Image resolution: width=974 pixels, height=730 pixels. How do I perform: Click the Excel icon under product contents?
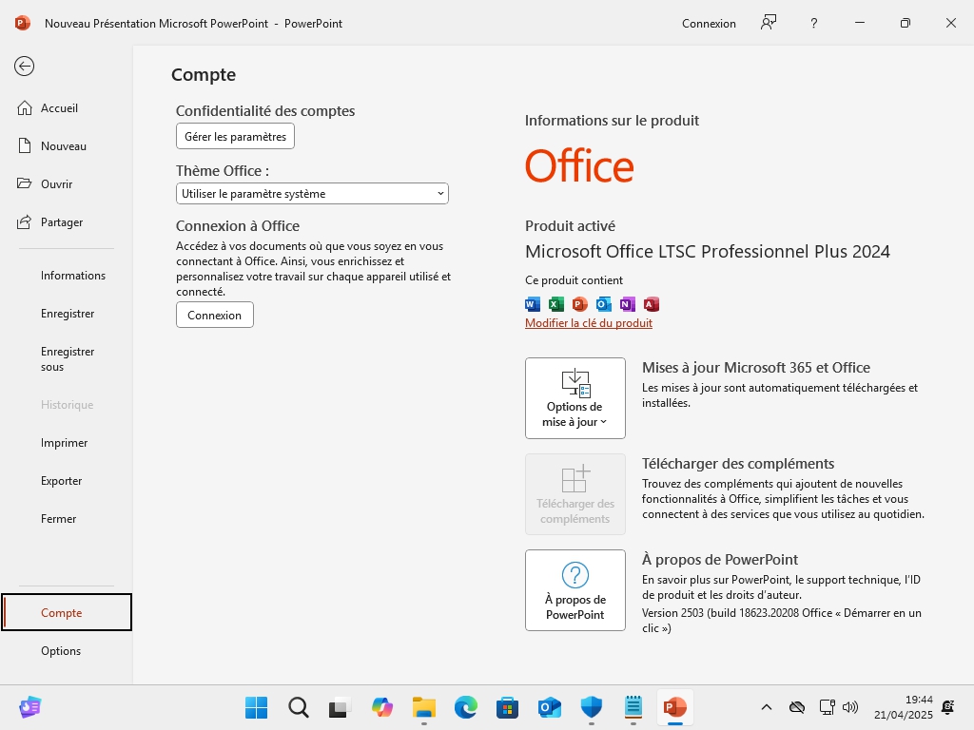(x=556, y=304)
